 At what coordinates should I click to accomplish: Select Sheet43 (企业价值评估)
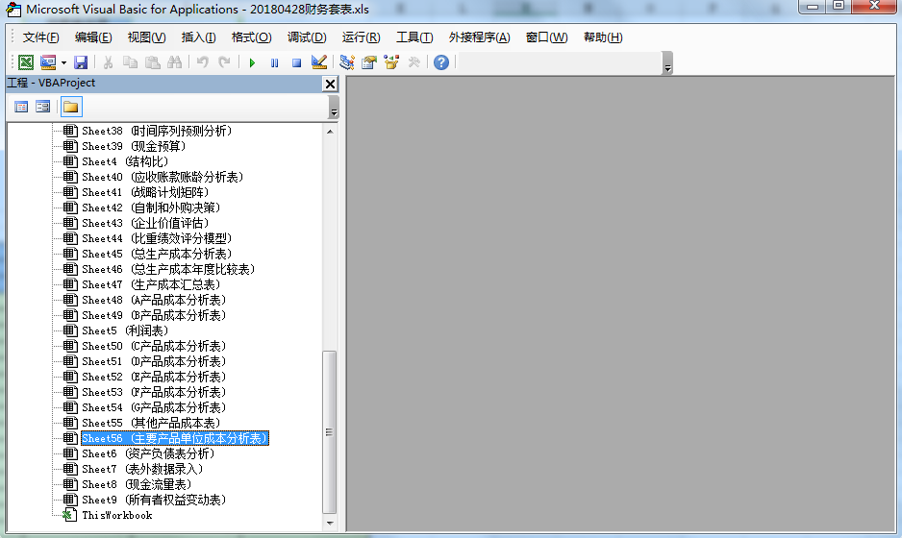coord(145,223)
